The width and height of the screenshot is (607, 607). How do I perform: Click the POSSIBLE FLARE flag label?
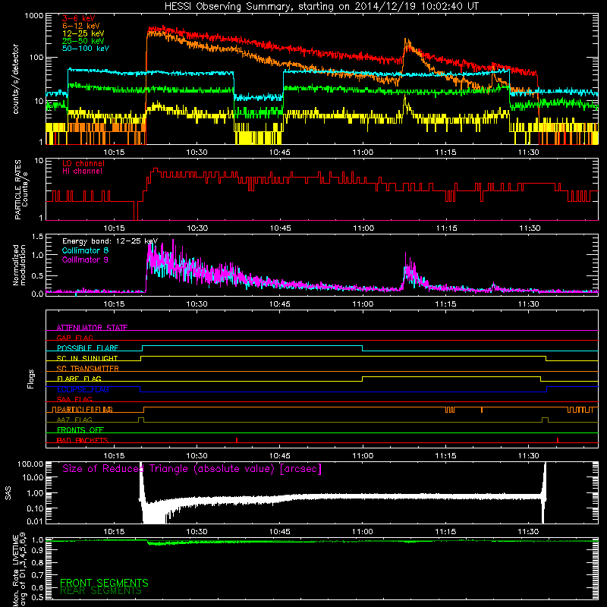click(x=87, y=348)
